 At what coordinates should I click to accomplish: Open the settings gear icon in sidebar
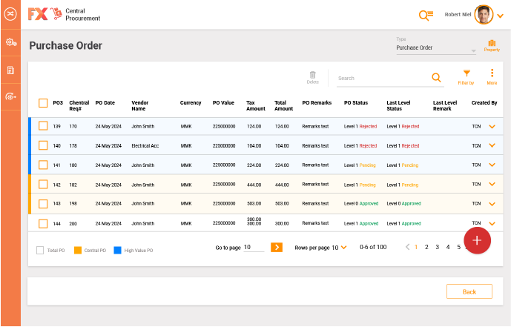point(10,42)
